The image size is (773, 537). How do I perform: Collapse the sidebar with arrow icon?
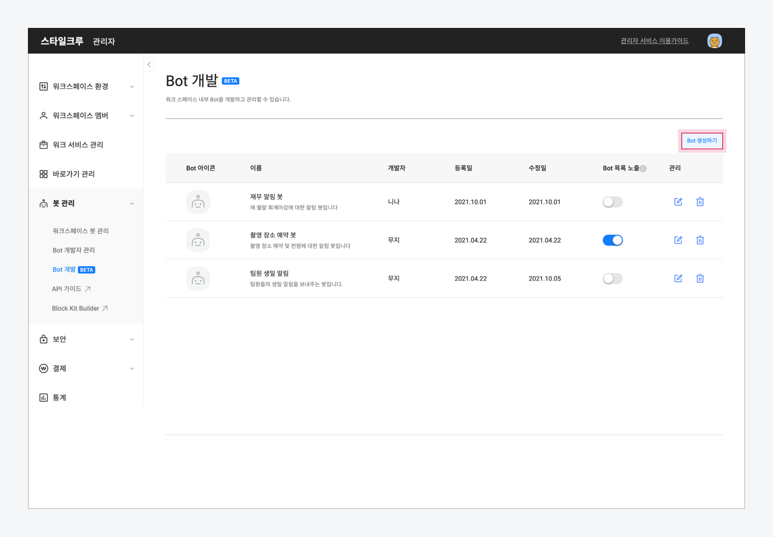149,65
